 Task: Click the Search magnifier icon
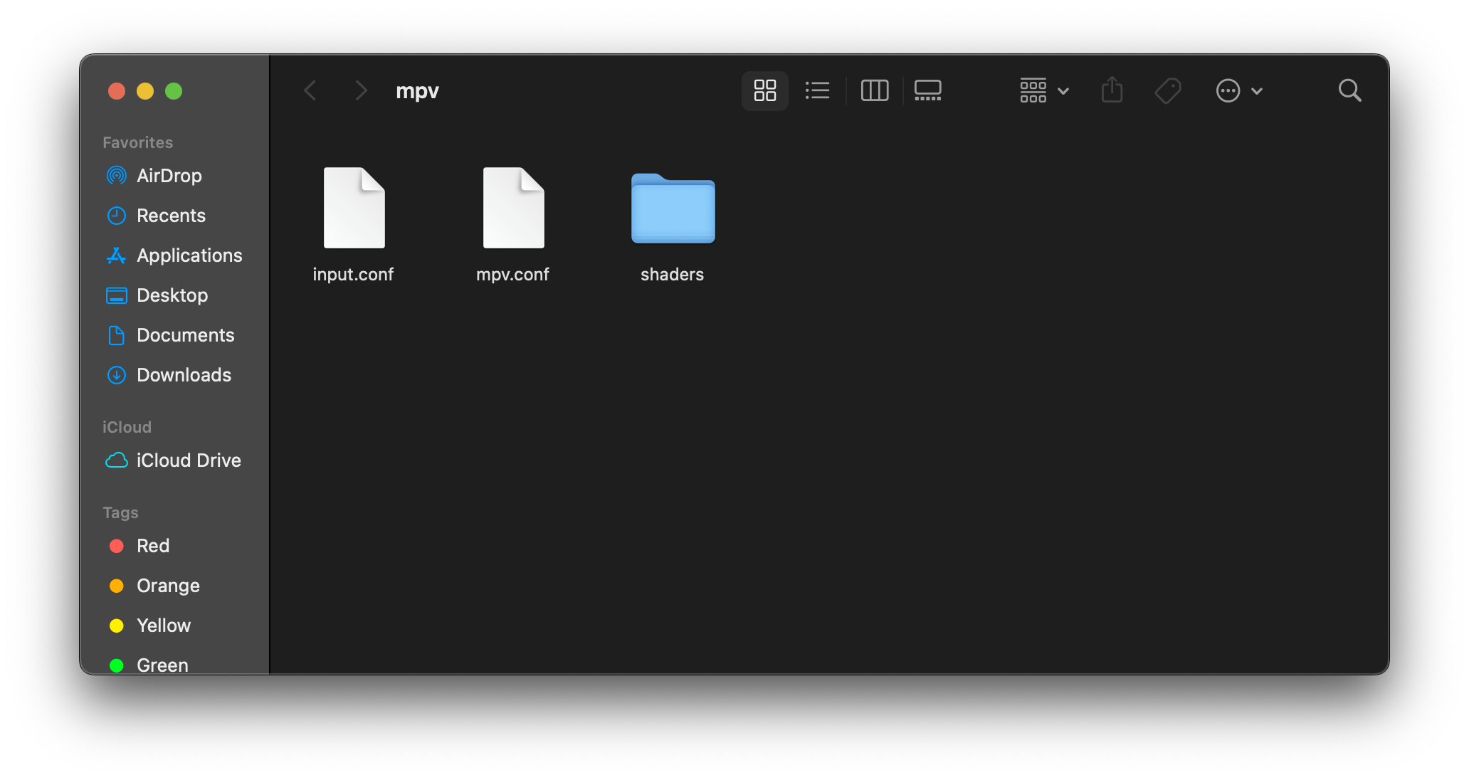[x=1349, y=90]
